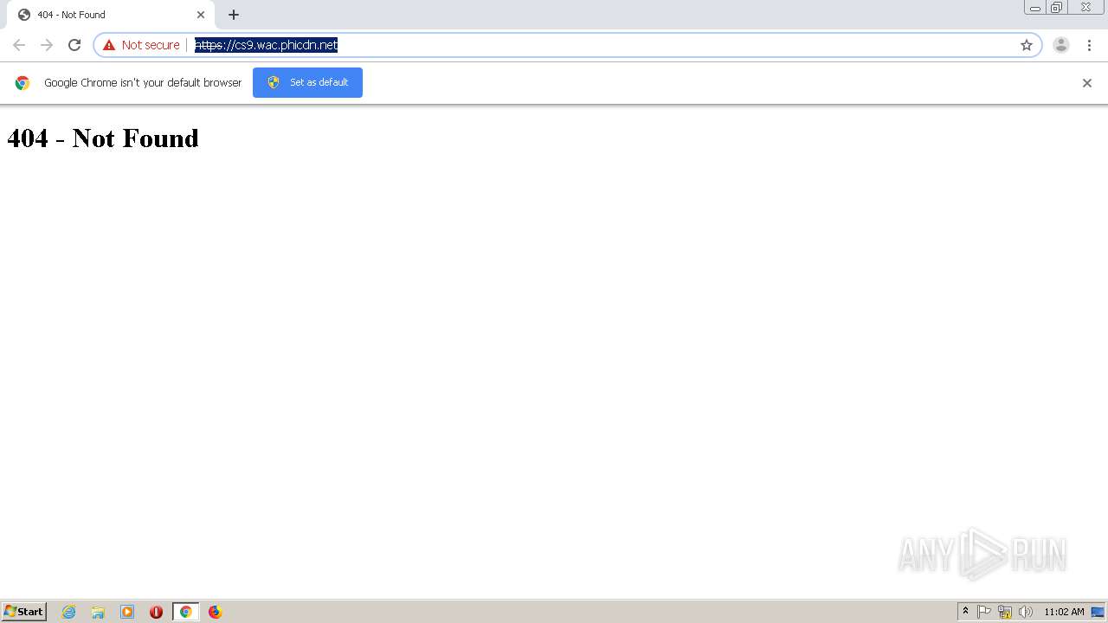Screen dimensions: 1108x623
Task: Close the 404 - Not Found tab
Action: point(201,15)
